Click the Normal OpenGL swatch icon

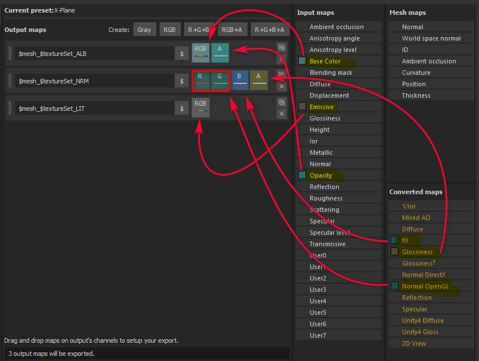(395, 286)
